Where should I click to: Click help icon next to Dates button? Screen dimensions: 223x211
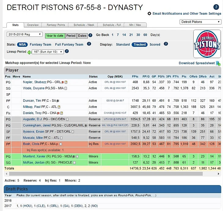pos(90,35)
